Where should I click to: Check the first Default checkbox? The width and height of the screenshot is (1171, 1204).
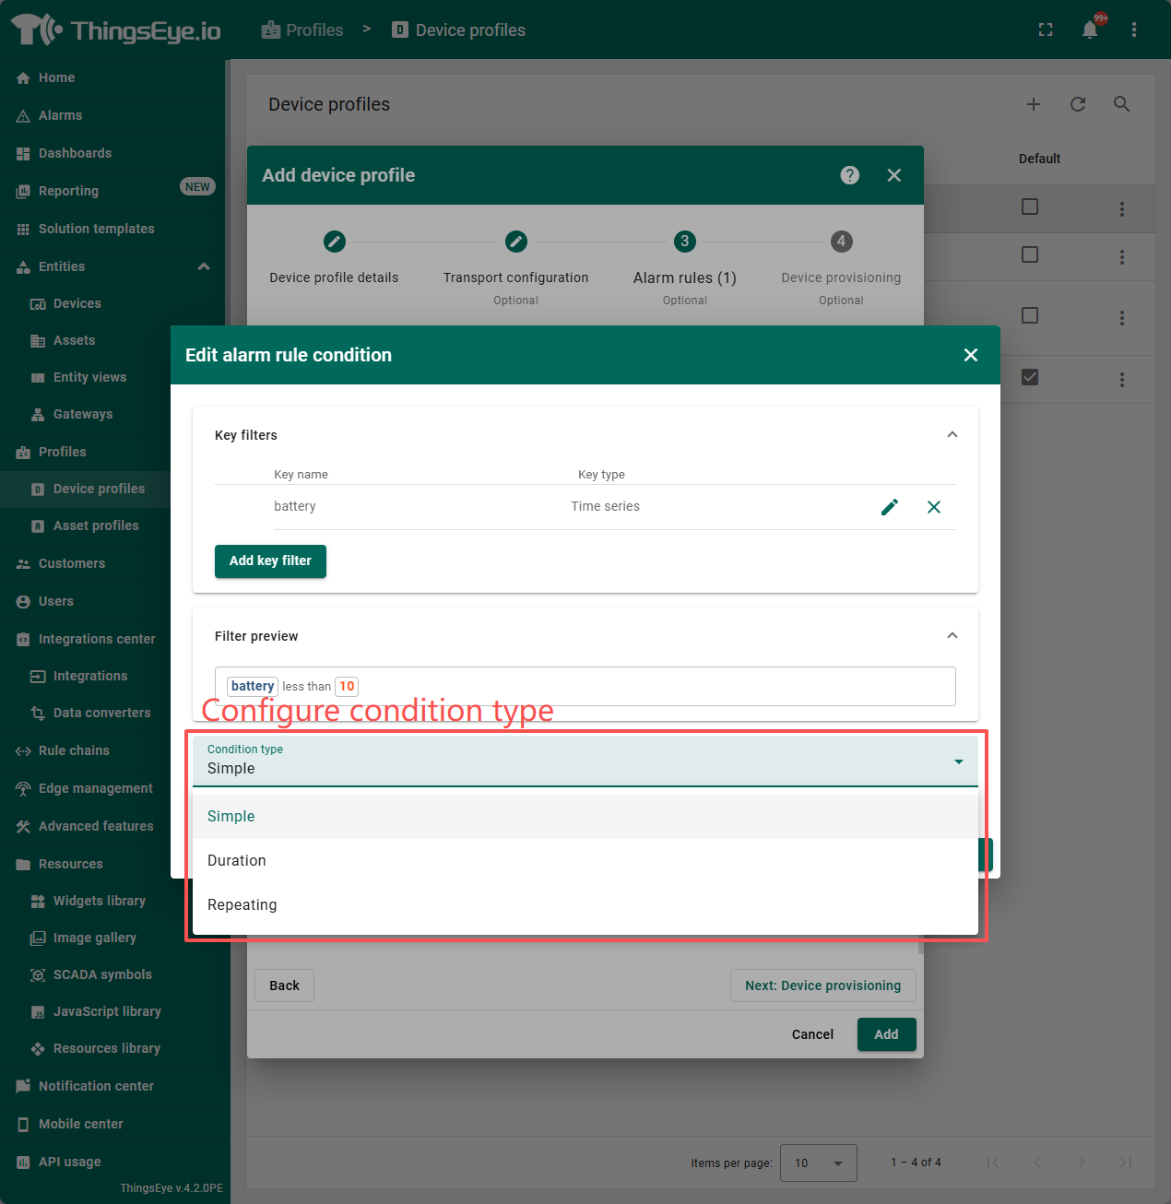pyautogui.click(x=1030, y=207)
